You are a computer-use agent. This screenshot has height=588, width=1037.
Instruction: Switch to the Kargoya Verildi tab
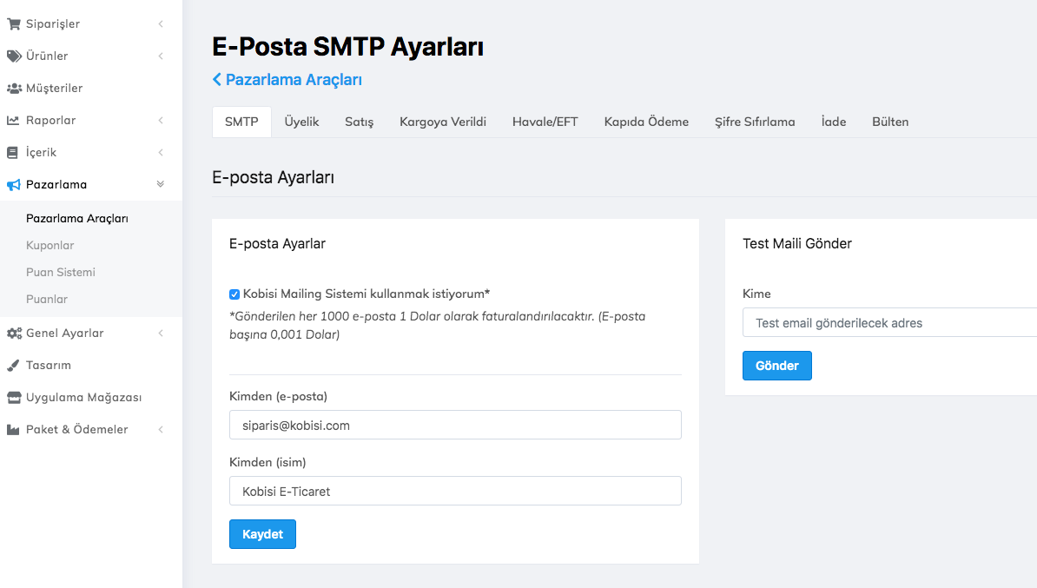pyautogui.click(x=442, y=122)
